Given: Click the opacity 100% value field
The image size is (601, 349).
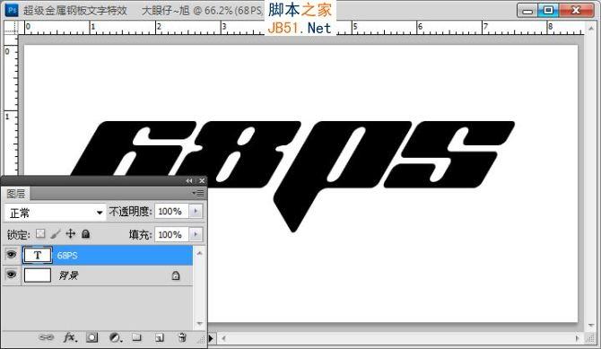Looking at the screenshot, I should 171,211.
